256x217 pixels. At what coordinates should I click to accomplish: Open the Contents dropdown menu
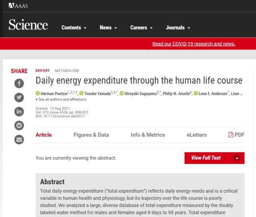click(74, 28)
